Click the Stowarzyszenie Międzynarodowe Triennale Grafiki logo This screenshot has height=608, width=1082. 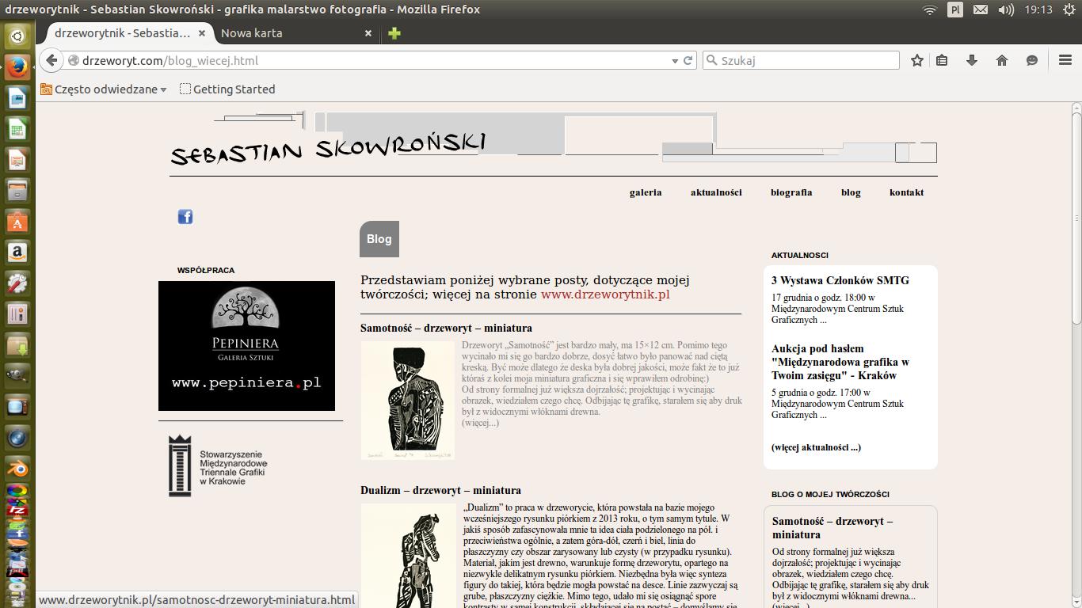pyautogui.click(x=218, y=465)
